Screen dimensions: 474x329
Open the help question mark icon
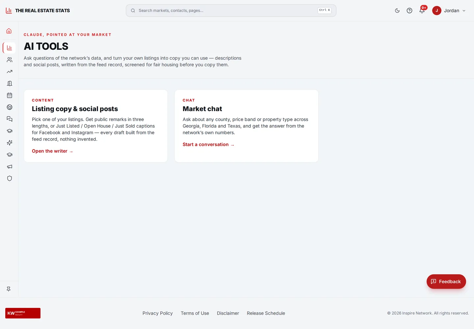coord(409,11)
